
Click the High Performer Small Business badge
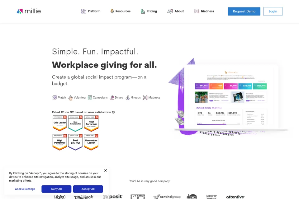[x=91, y=123]
